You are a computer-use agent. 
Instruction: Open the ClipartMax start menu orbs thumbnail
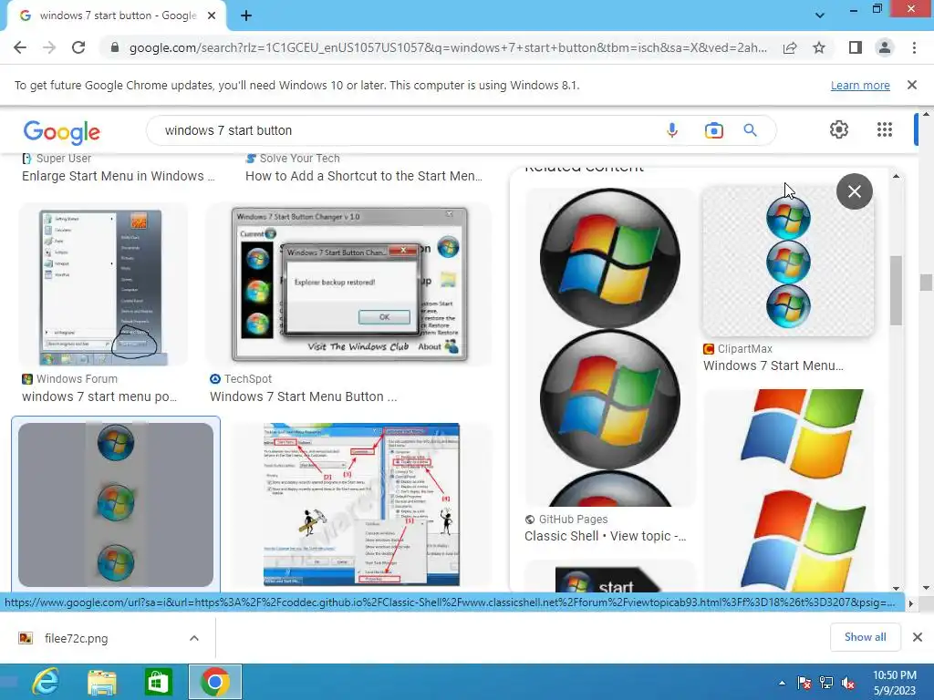pyautogui.click(x=788, y=262)
